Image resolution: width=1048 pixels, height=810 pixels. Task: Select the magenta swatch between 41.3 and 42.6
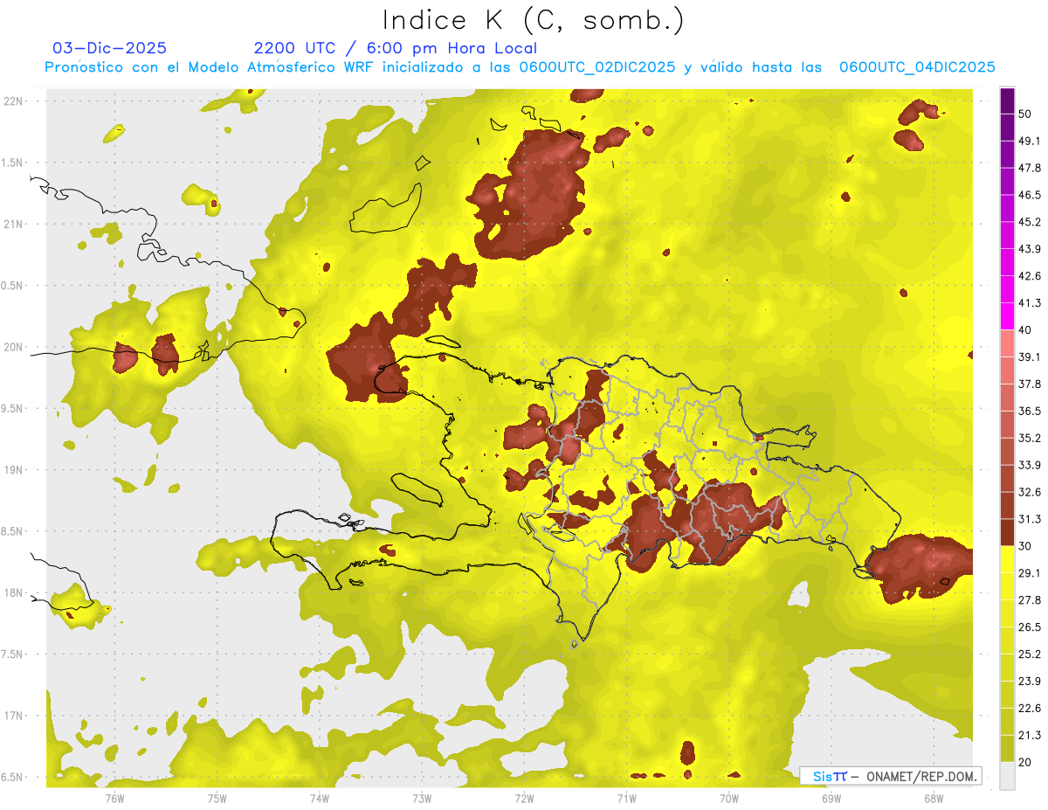tap(1008, 289)
